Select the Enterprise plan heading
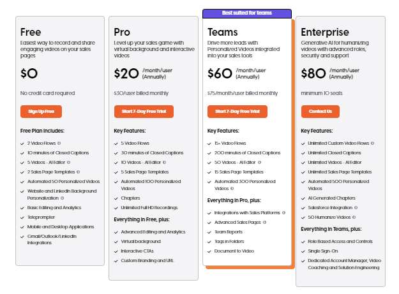 (325, 33)
